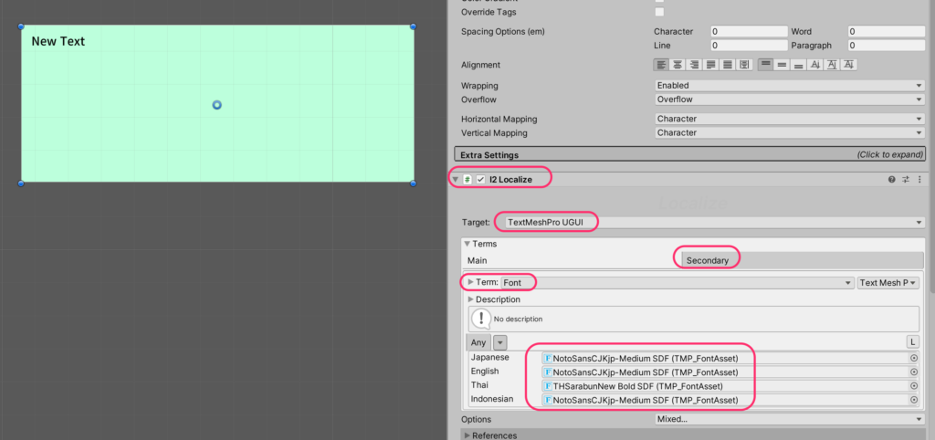Select justified text alignment icon

[711, 65]
